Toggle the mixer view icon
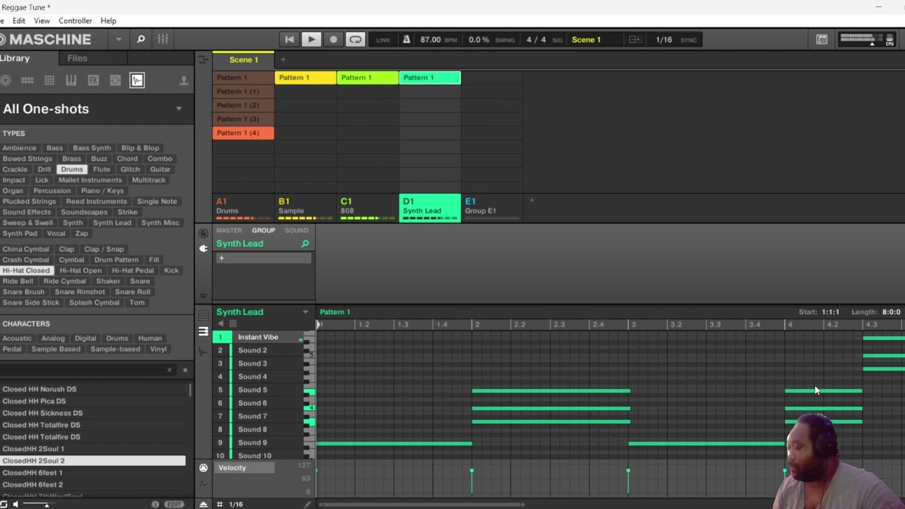The height and width of the screenshot is (509, 905). click(163, 40)
